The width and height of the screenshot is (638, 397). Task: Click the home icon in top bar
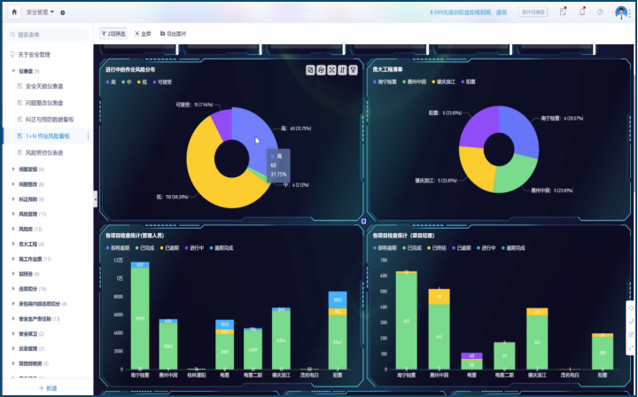13,12
